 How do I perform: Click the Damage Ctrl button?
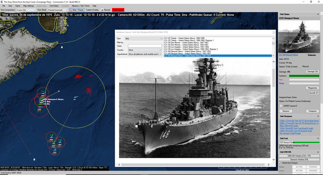[313, 71]
